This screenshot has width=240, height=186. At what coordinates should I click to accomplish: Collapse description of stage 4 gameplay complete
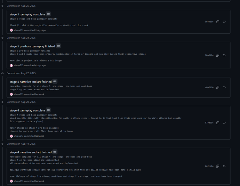48,110
